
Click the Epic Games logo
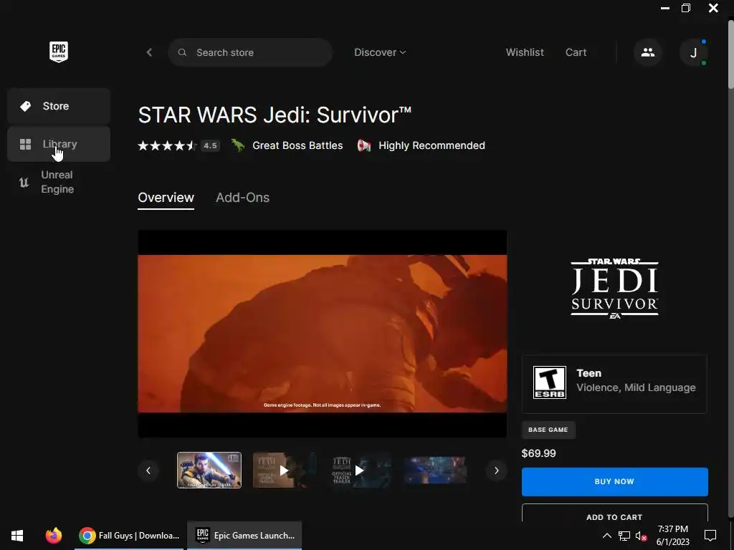coord(59,52)
